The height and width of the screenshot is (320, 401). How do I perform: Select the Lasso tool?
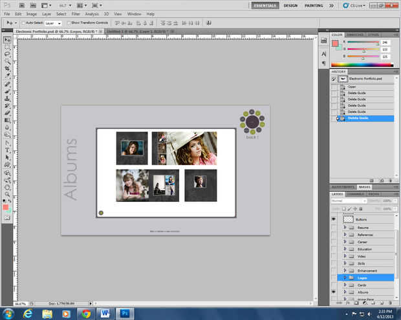(x=7, y=55)
